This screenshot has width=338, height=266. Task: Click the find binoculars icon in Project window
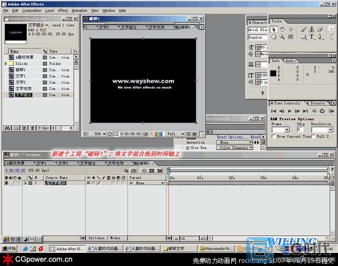click(7, 128)
